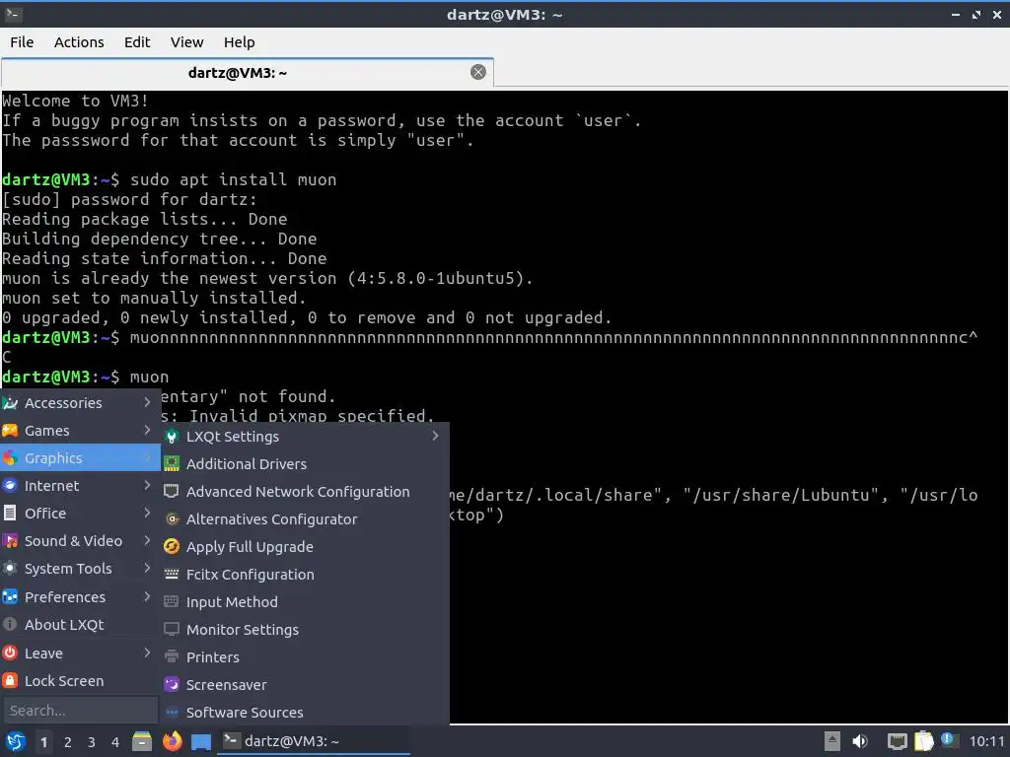Screen dimensions: 1010x757
Task: Select the highlighted Graphics menu category
Action: tap(81, 457)
